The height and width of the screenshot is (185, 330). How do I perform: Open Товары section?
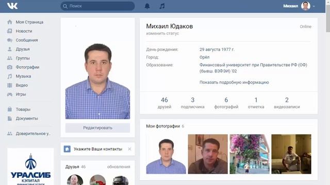point(23,109)
